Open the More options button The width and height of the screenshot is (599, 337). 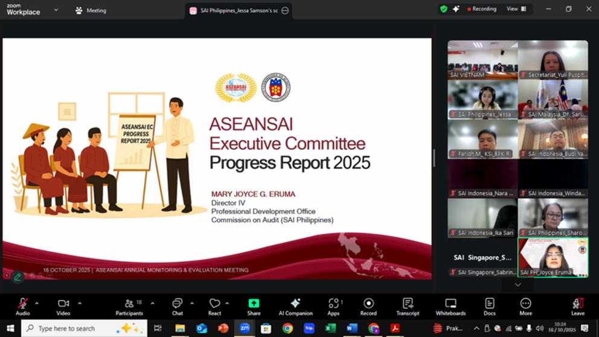525,306
